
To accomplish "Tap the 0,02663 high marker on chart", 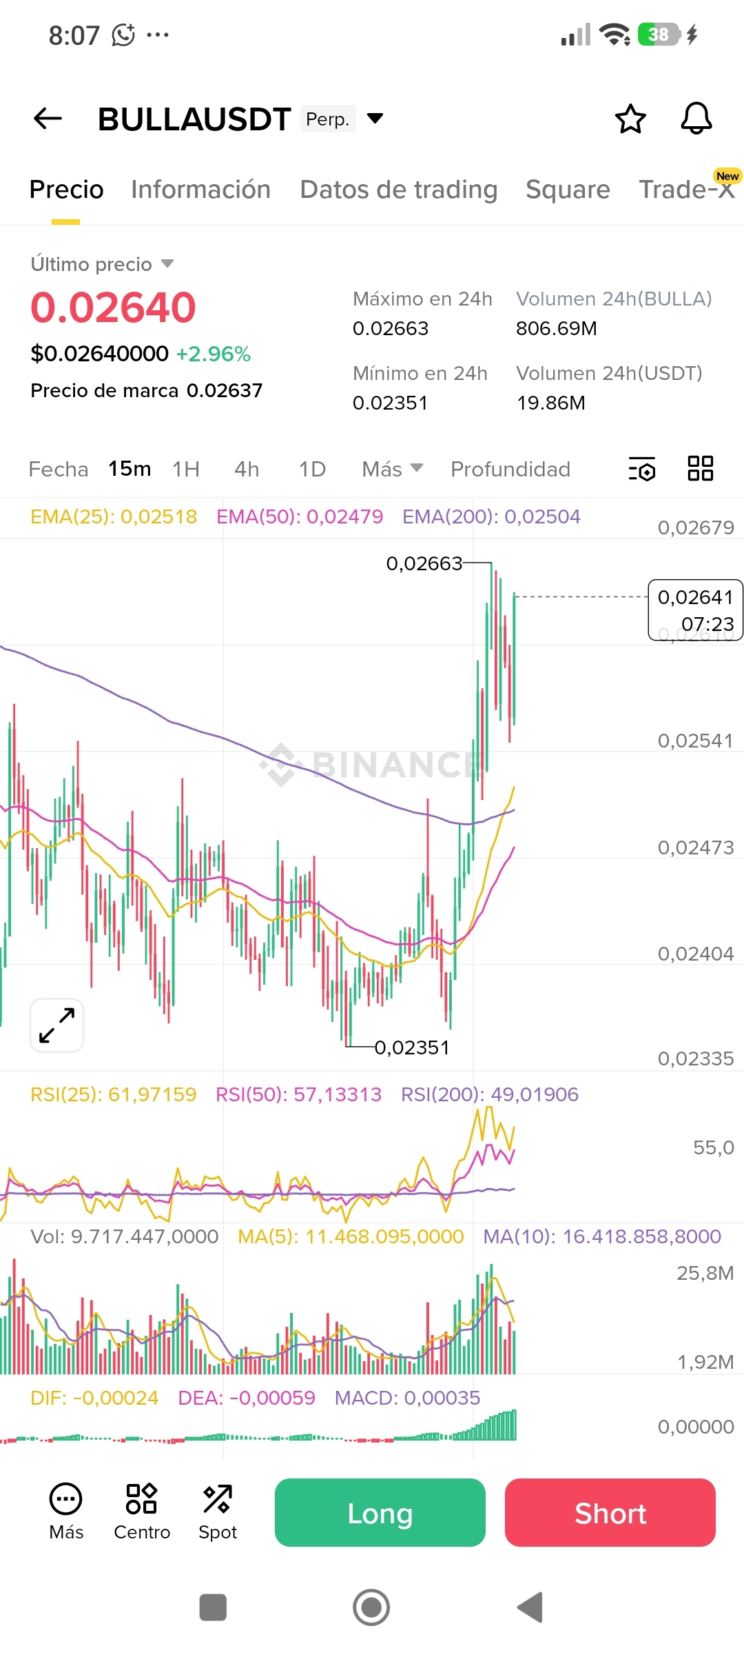I will 424,563.
